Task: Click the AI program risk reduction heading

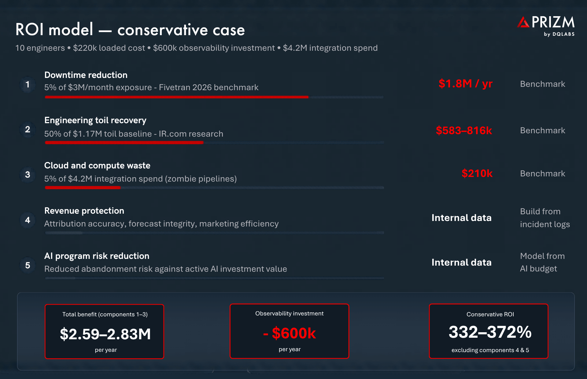Action: point(97,256)
